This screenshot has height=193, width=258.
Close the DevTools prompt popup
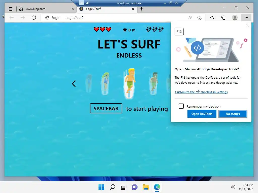point(247,25)
